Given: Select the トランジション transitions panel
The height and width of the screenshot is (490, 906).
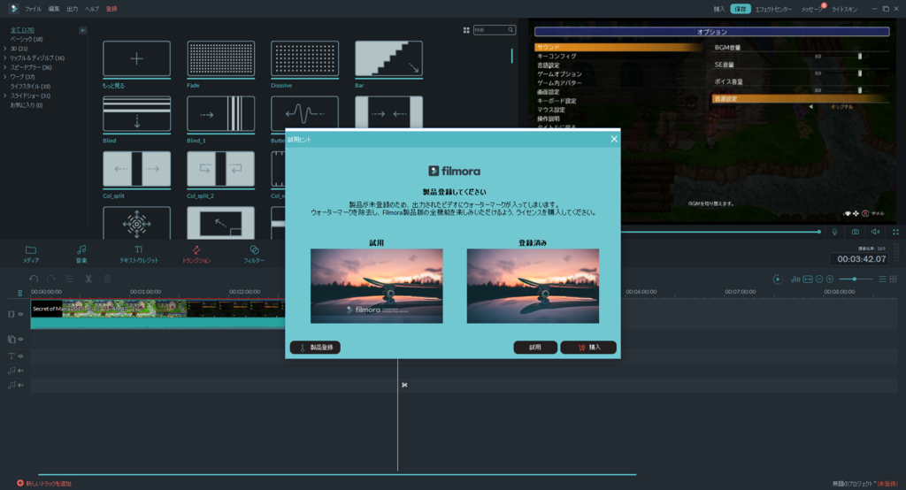Looking at the screenshot, I should point(196,254).
